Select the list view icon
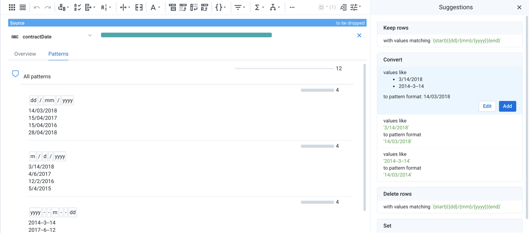This screenshot has width=529, height=233. (x=22, y=7)
